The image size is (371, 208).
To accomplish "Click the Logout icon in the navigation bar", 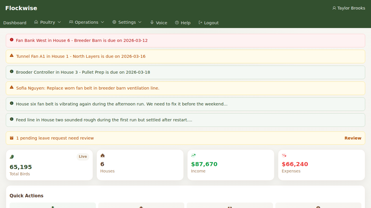I will click(x=200, y=22).
